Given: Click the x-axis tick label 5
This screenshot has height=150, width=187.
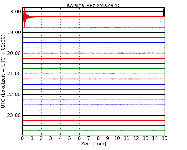Looking at the screenshot, I should point(70,138).
